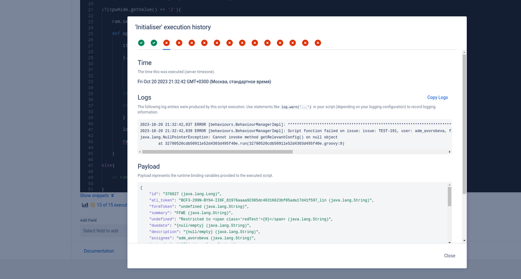Select eleventh execution status icon
The height and width of the screenshot is (279, 521).
(x=268, y=43)
